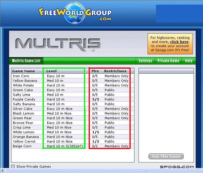
Task: Click the 0/2 players cell
Action: 95,146
